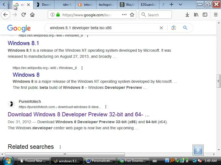Open options beside the Windows_8 URL
The image size is (221, 165).
coord(82,68)
